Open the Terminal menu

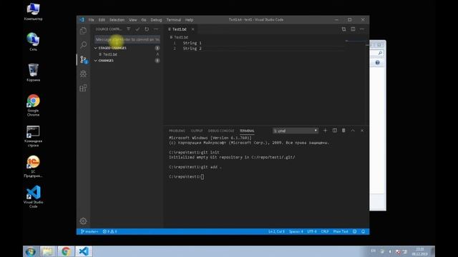pos(174,20)
